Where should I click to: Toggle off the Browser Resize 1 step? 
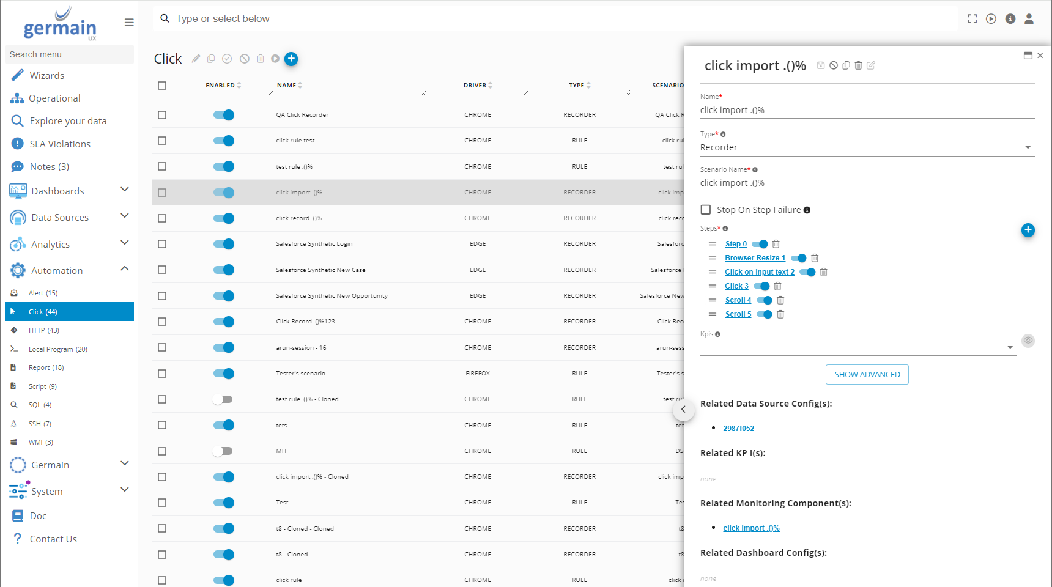[798, 258]
